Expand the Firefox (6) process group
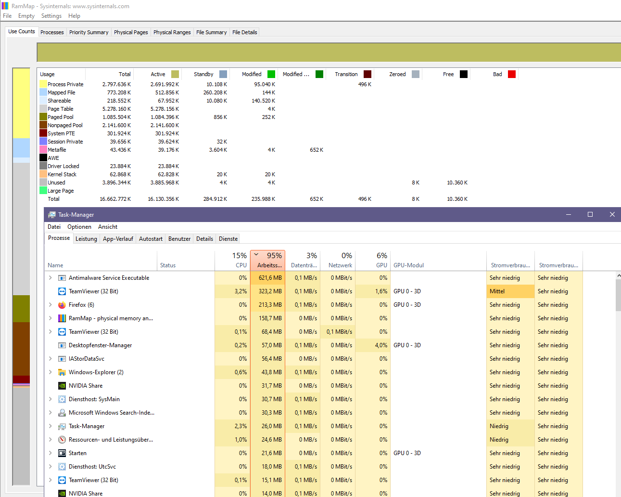The height and width of the screenshot is (497, 621). [51, 305]
